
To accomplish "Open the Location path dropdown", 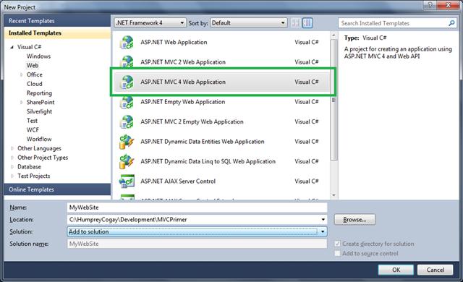I will (x=323, y=220).
